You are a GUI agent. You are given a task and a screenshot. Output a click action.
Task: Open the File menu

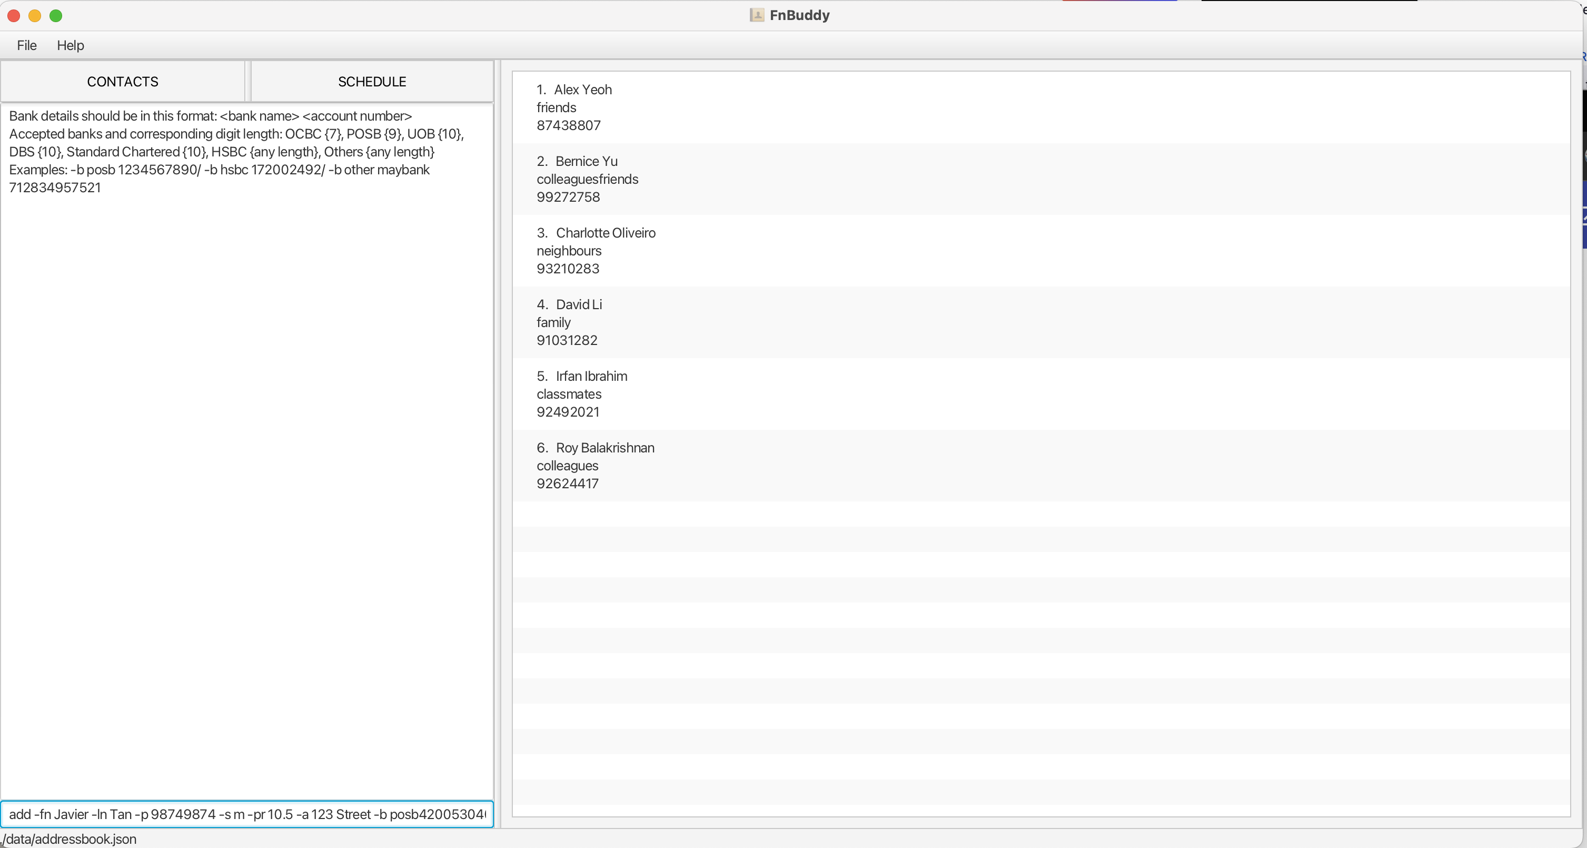coord(26,45)
